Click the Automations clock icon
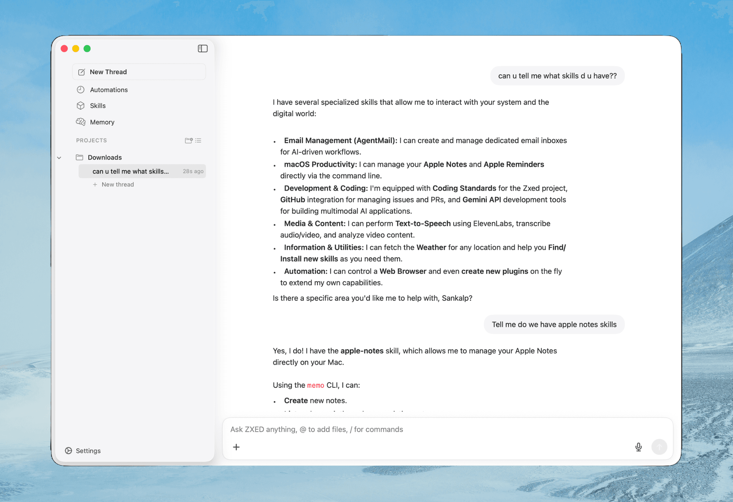The height and width of the screenshot is (502, 733). pos(81,90)
